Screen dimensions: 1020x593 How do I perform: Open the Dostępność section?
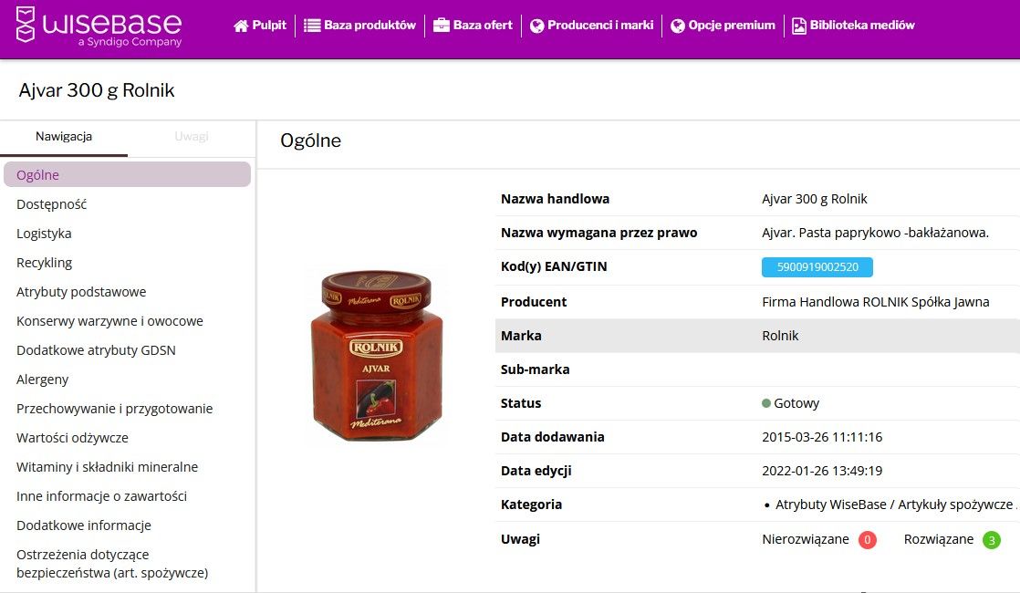pos(52,204)
